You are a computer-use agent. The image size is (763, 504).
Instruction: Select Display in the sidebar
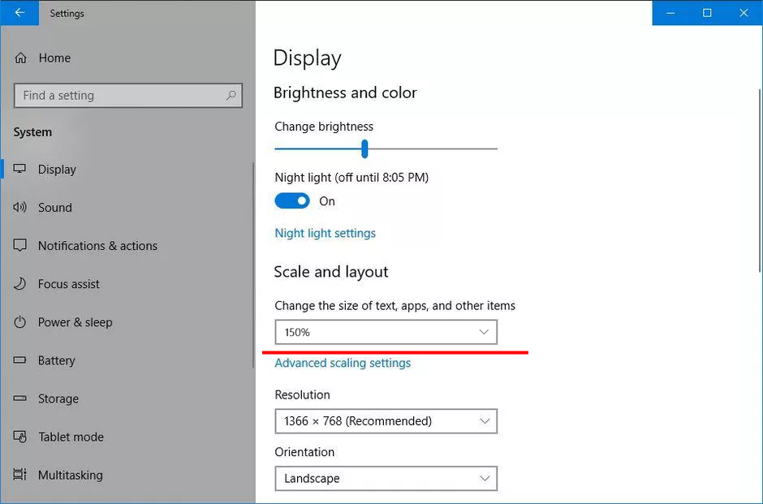click(x=57, y=170)
